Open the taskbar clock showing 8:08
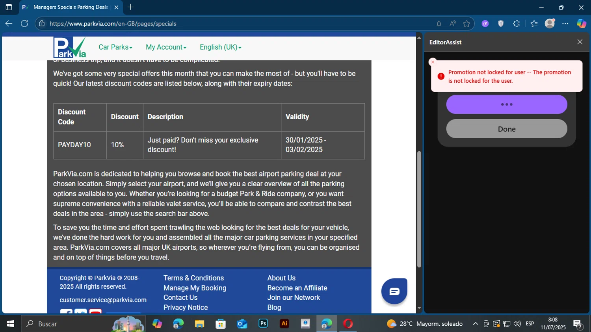591x332 pixels. 553,324
